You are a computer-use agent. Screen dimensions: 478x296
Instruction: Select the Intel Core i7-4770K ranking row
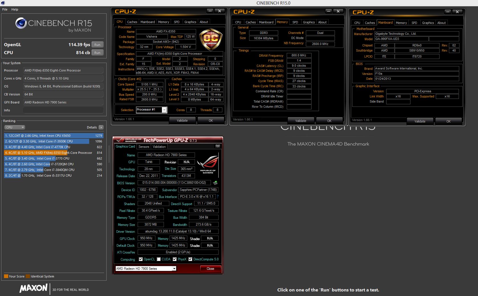click(54, 147)
